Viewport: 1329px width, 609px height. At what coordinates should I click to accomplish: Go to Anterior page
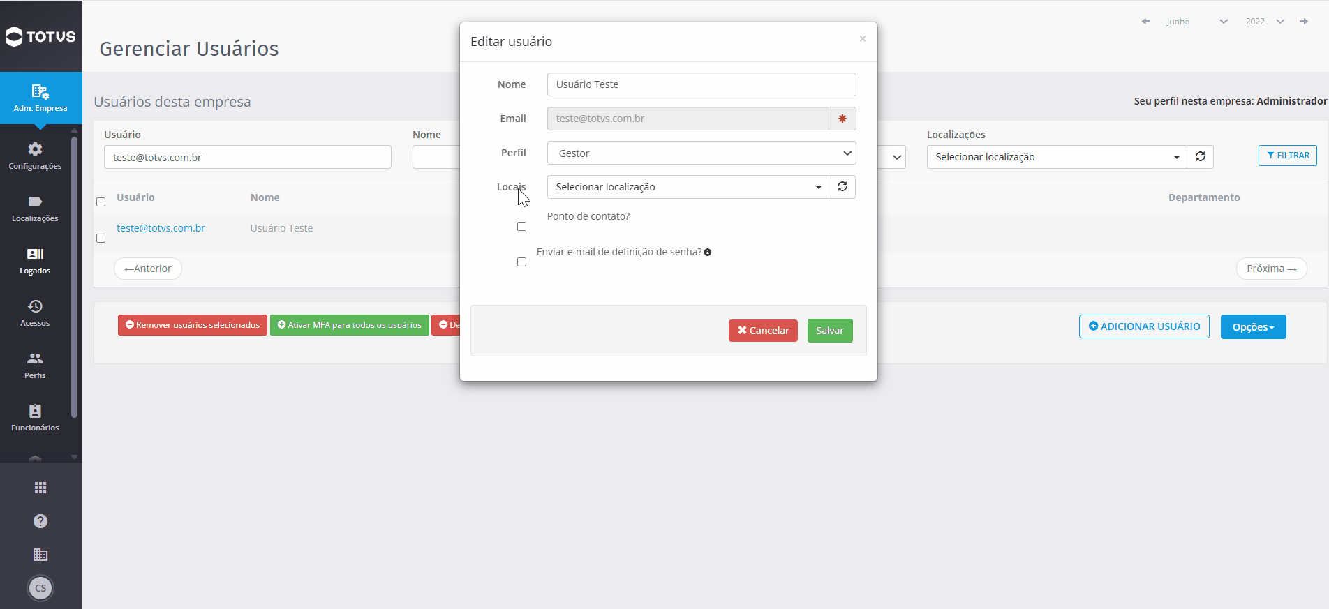tap(148, 269)
